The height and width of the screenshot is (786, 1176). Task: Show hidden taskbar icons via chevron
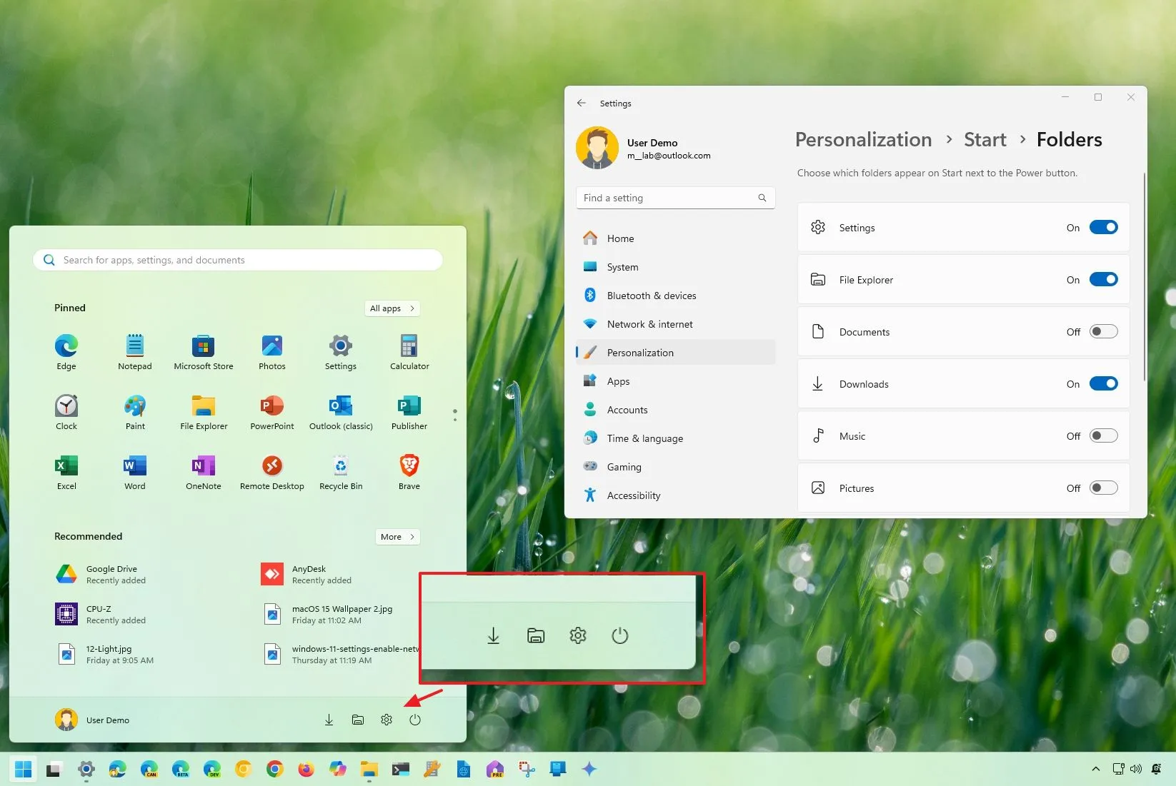[x=1095, y=769]
